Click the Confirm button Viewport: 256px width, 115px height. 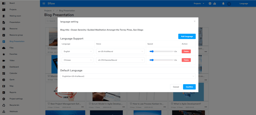[189, 87]
